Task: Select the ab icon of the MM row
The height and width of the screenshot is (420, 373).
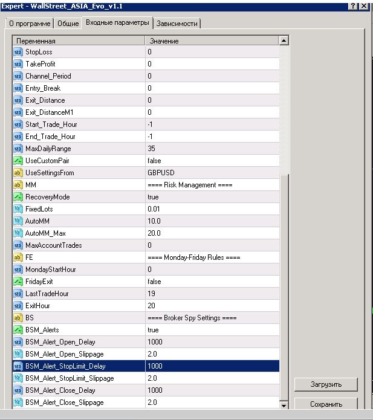Action: [x=18, y=185]
